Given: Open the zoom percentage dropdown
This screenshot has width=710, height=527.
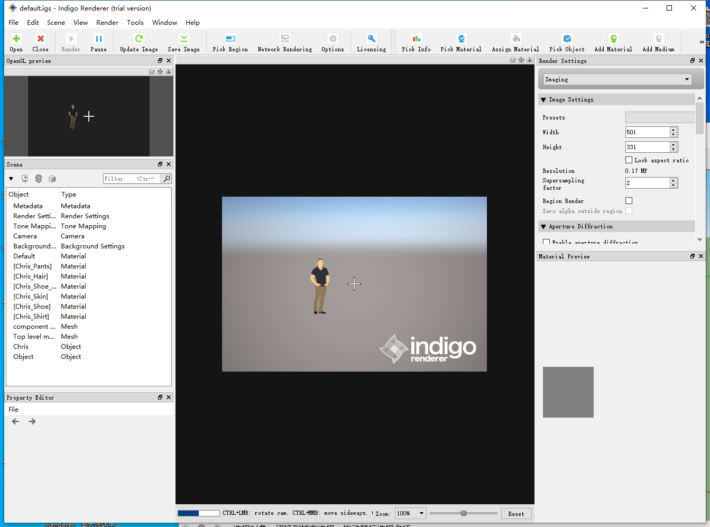Looking at the screenshot, I should 411,513.
